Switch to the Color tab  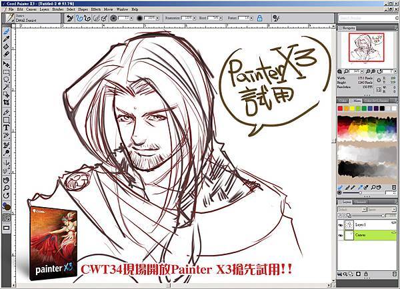click(343, 101)
